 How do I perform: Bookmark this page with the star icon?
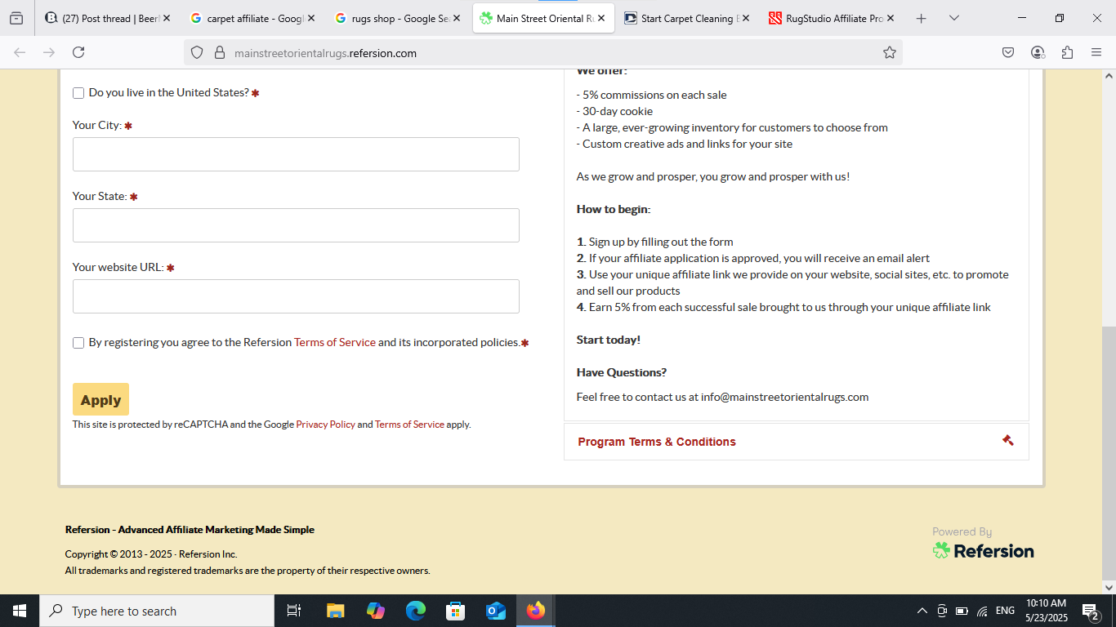click(x=890, y=52)
